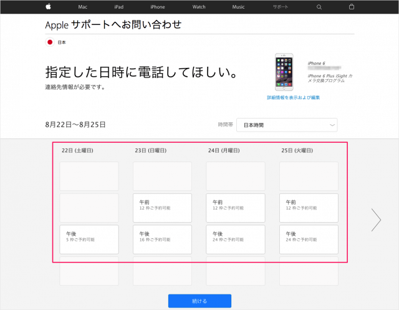Open the shopping bag icon
Image resolution: width=399 pixels, height=310 pixels.
click(351, 7)
